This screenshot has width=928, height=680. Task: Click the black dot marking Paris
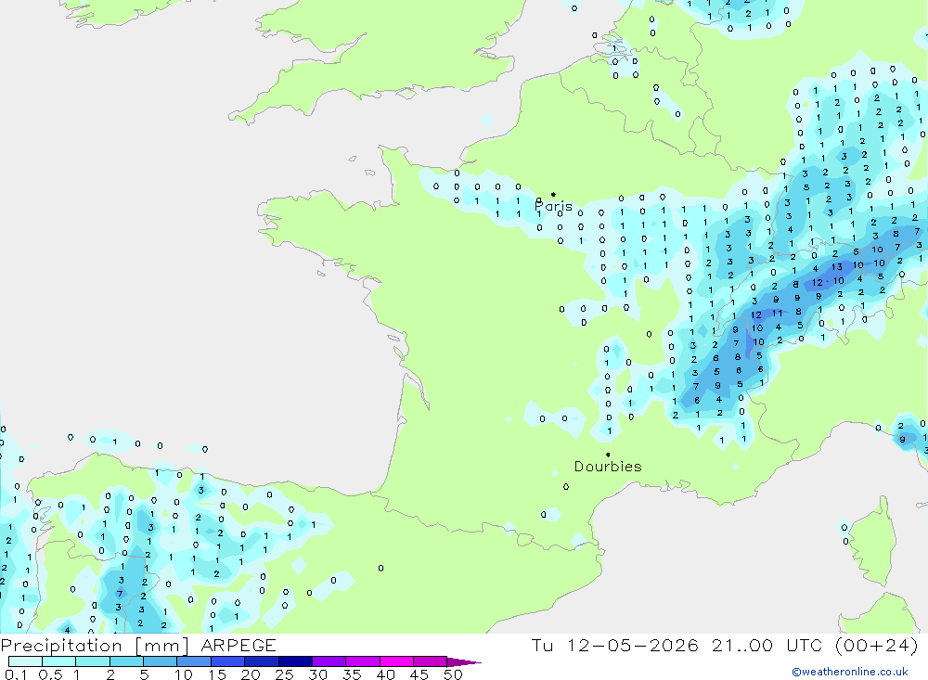[553, 194]
